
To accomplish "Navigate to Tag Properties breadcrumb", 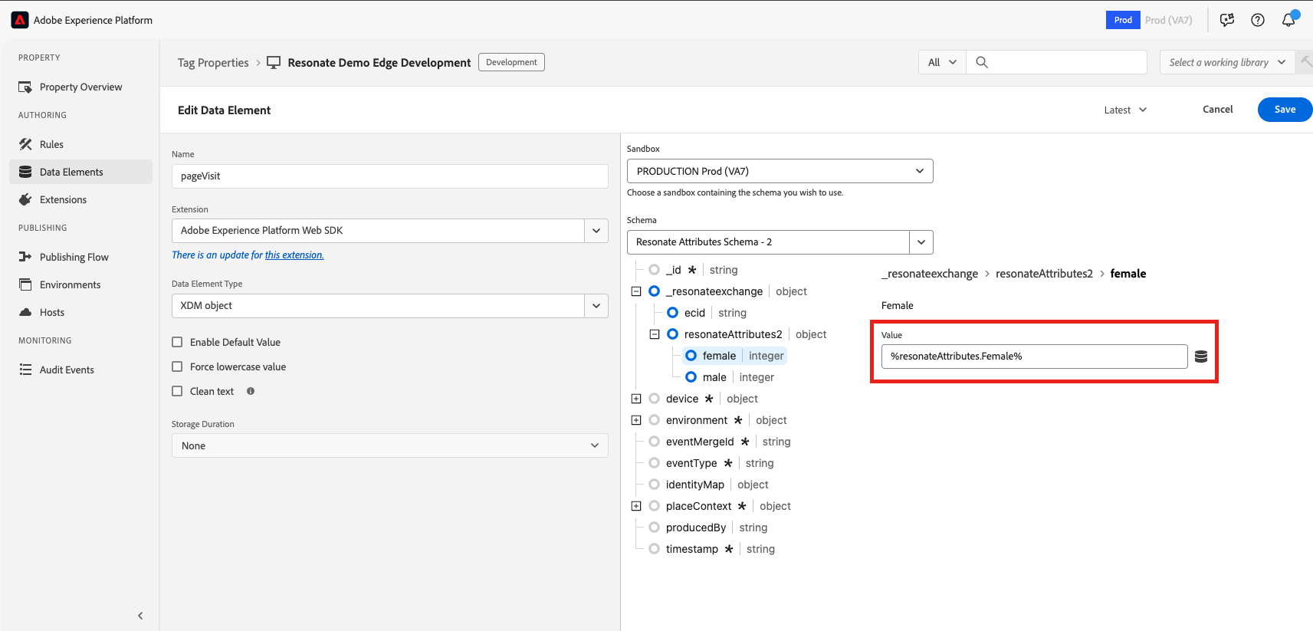I will click(x=213, y=63).
